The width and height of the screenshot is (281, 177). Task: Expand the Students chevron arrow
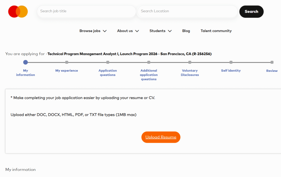click(170, 31)
